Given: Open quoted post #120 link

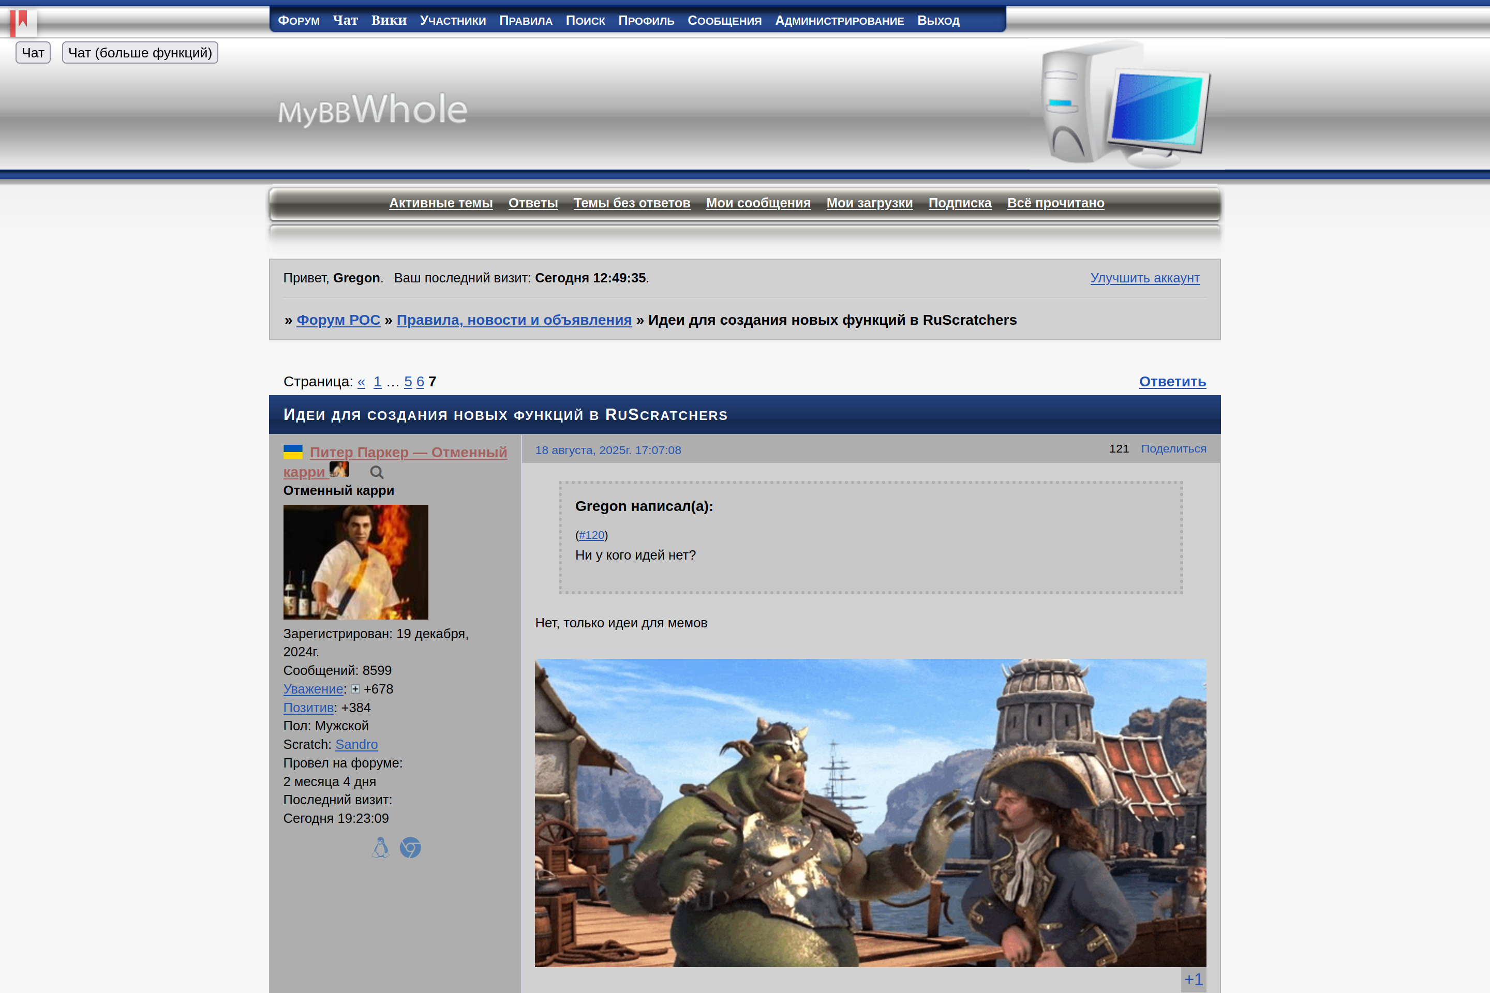Looking at the screenshot, I should point(591,535).
